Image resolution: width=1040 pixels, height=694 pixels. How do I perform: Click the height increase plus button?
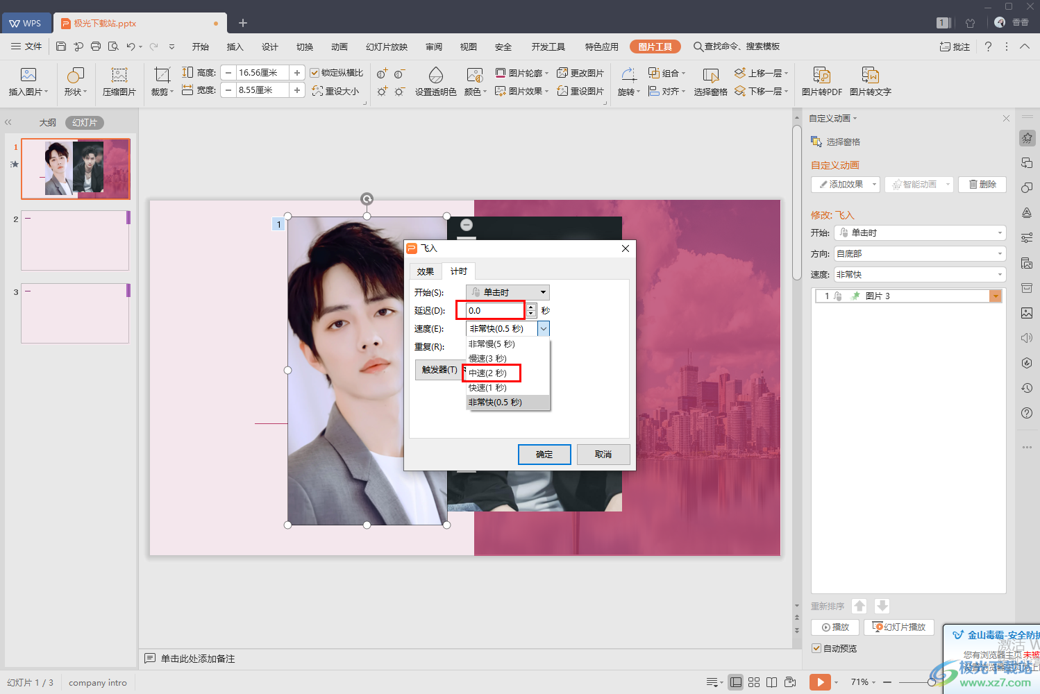click(x=297, y=73)
